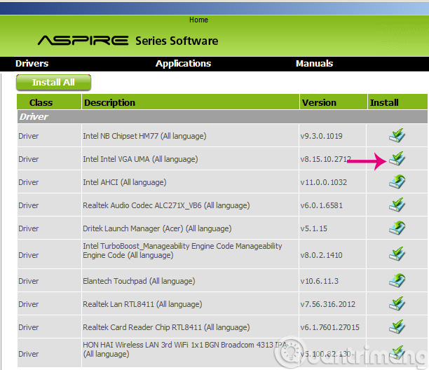Viewport: 429px width, 370px height.
Task: Click the Class column header
Action: [x=49, y=102]
